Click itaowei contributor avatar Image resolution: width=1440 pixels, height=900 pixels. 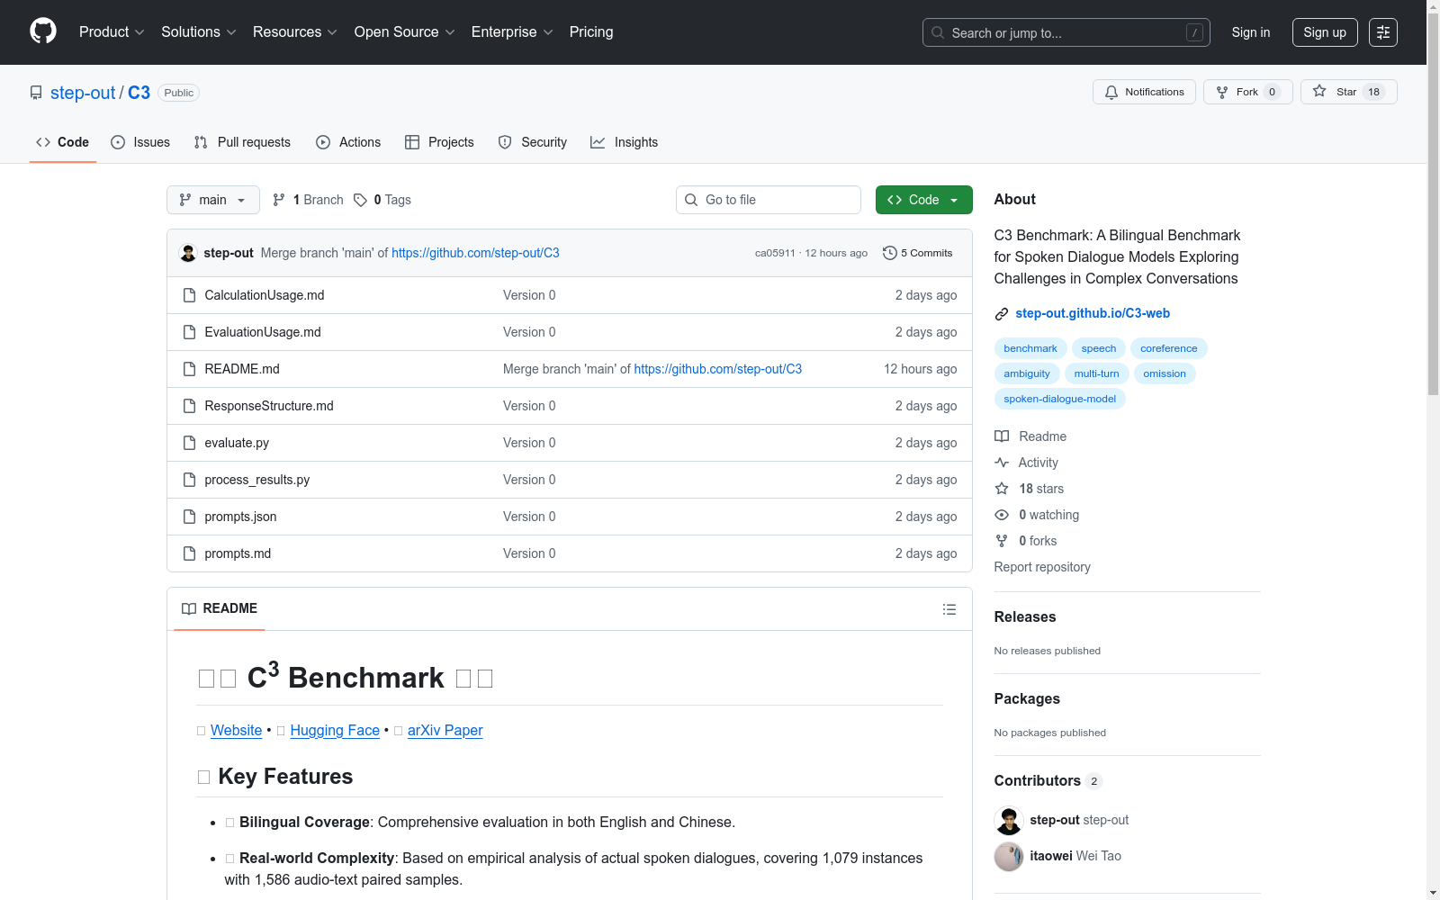click(1009, 857)
